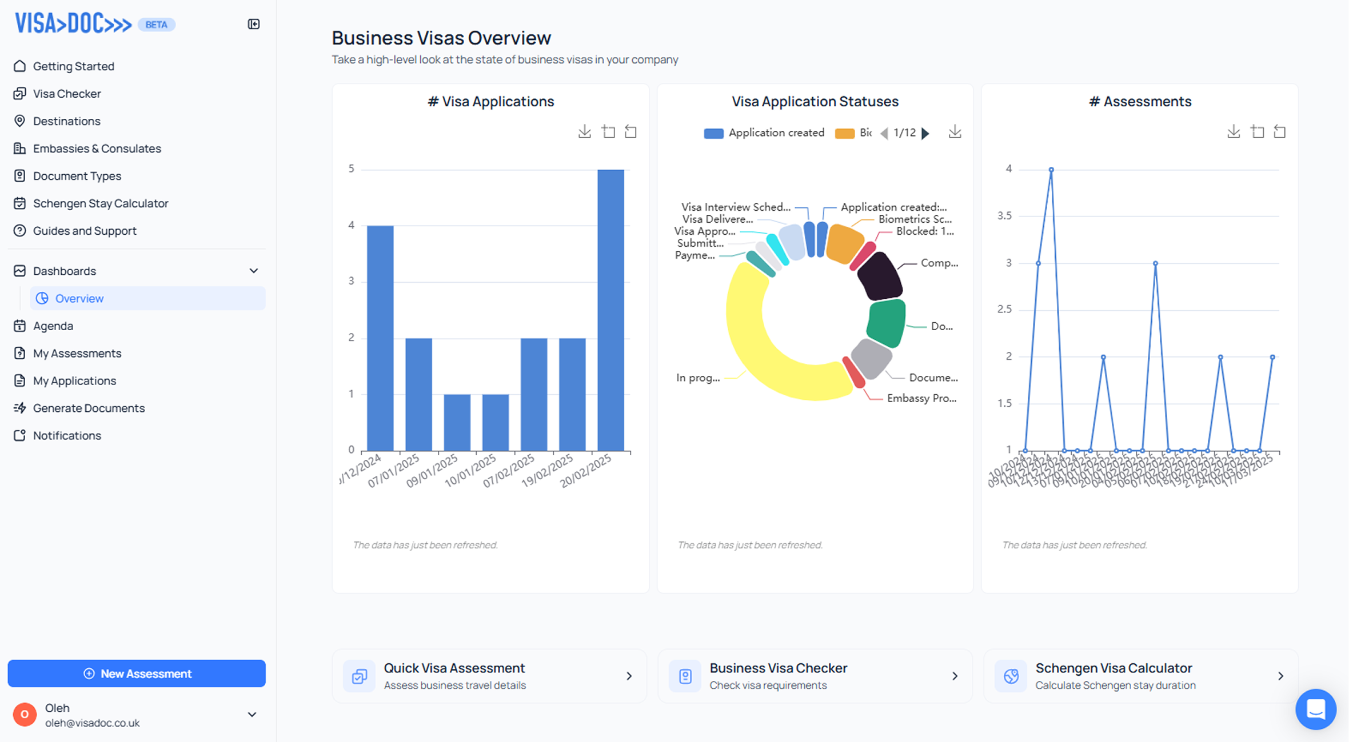Download the Visa Application Statuses chart
1349x742 pixels.
click(955, 133)
